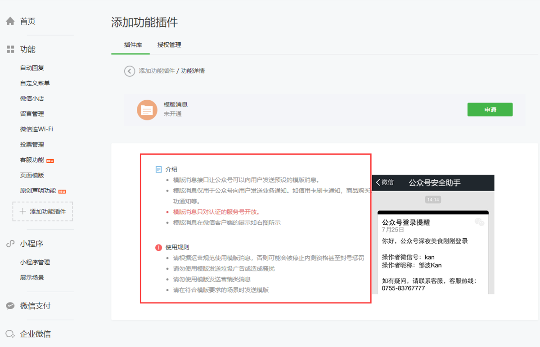Click the green 申请 button
The width and height of the screenshot is (540, 347).
tap(490, 110)
